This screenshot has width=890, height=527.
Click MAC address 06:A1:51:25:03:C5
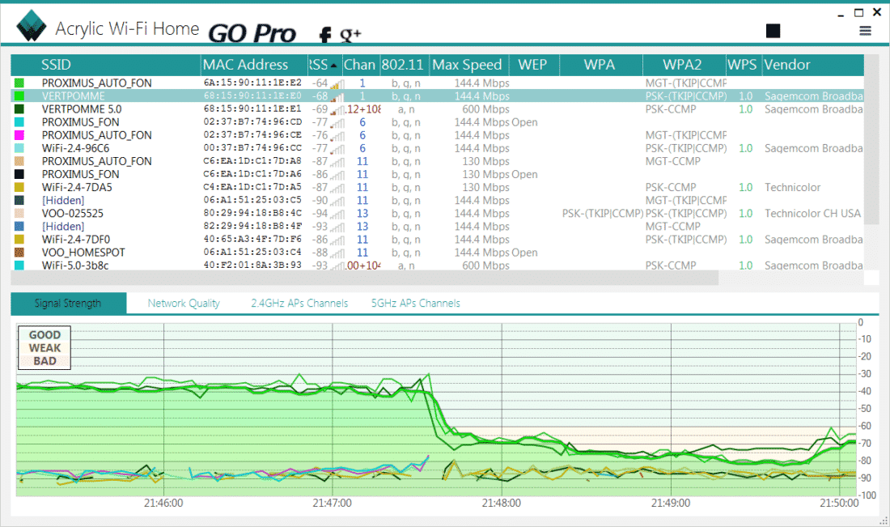[252, 201]
